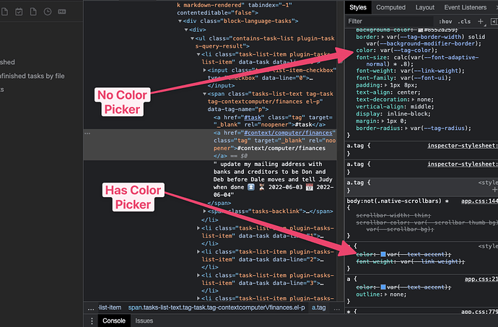Click the Markdown M-arrow icon in sidebar toolbar

(62, 12)
